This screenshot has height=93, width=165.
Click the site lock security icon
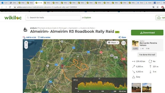(15, 7)
